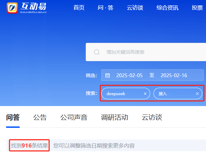
Task: Set the start date 2025-02-05
Action: point(129,75)
